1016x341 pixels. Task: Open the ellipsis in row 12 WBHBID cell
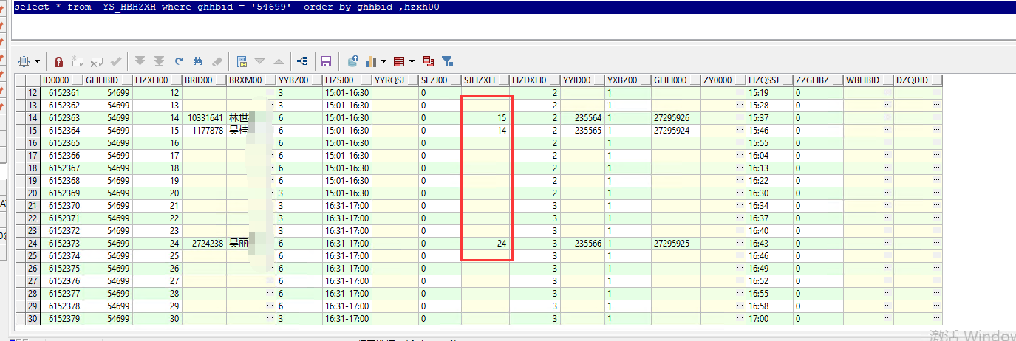887,93
